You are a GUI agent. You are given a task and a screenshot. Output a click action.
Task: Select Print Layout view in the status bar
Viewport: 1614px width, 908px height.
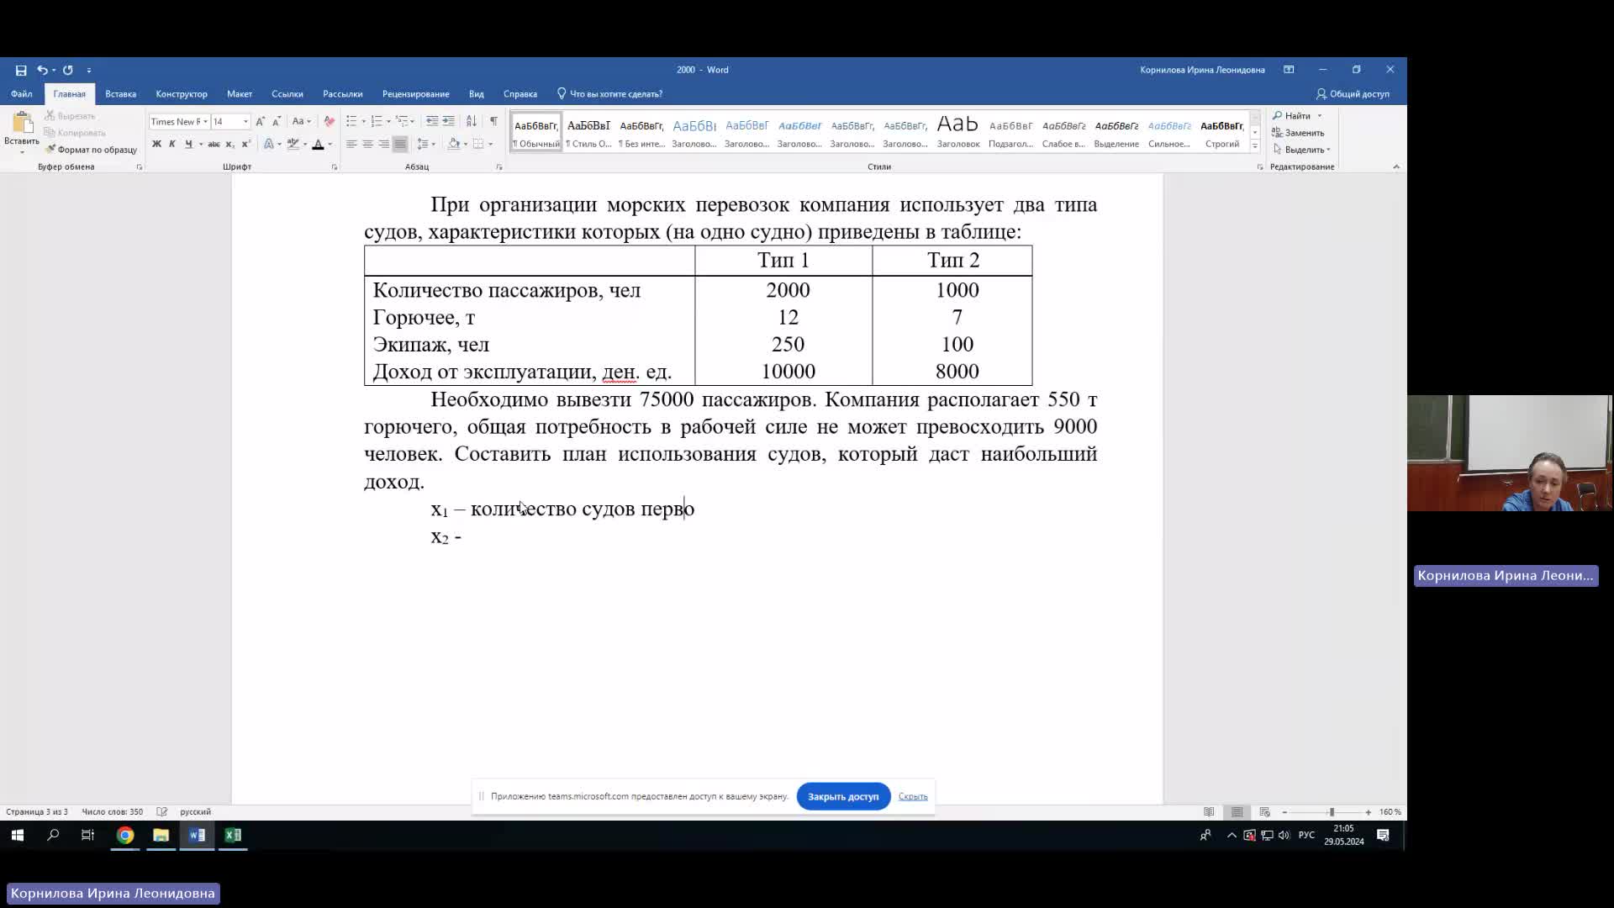1237,812
